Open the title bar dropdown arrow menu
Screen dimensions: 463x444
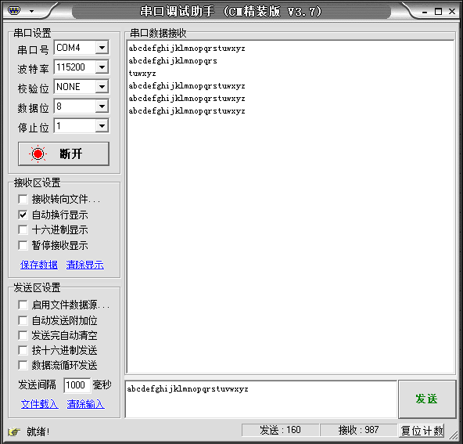31,12
